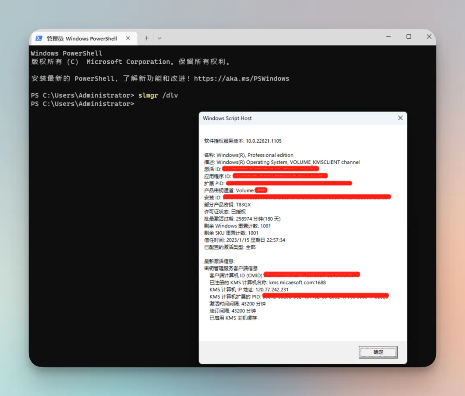Close the Windows PowerShell tab
Image resolution: width=465 pixels, height=396 pixels.
[128, 38]
